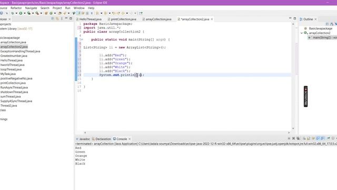Open the Debug dropdown arrow
The height and width of the screenshot is (190, 337).
[16, 13]
